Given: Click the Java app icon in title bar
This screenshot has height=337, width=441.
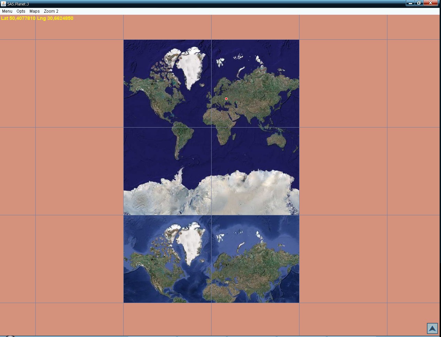Looking at the screenshot, I should 3,4.
